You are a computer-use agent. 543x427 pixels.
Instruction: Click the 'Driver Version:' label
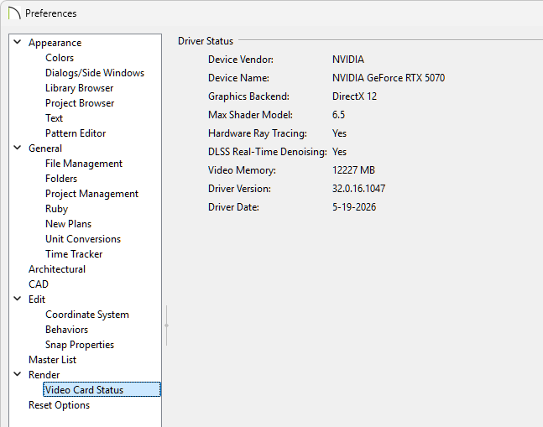click(239, 189)
